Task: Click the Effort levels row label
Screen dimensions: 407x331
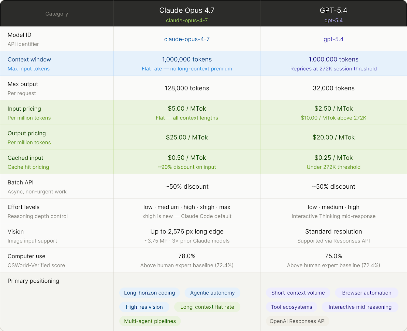Action: click(24, 207)
